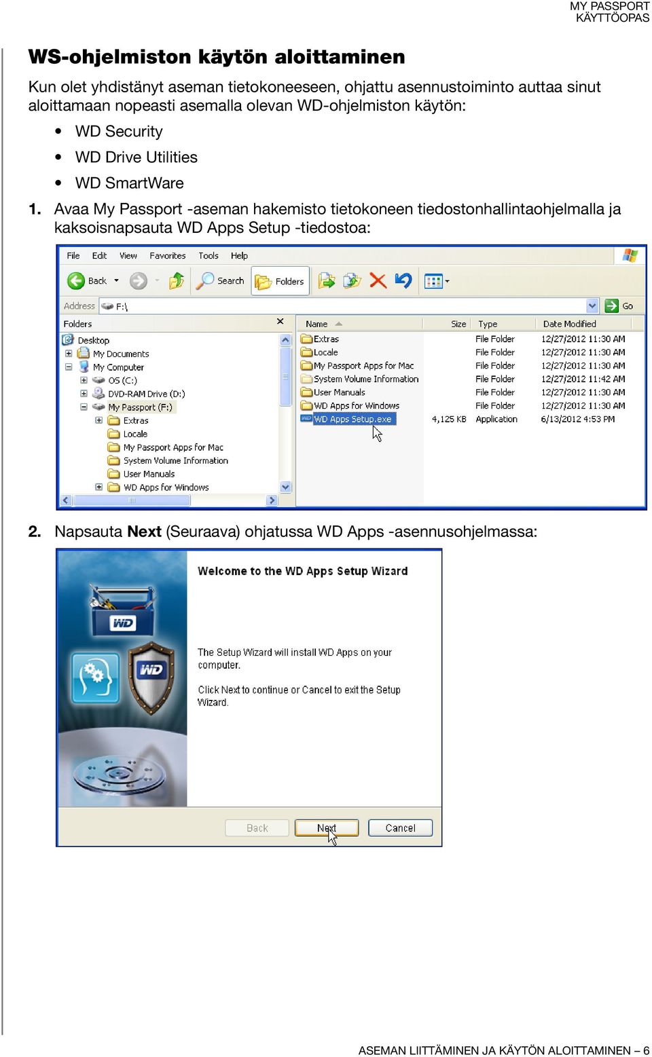The height and width of the screenshot is (1057, 652).
Task: Select System Volume Information in tree
Action: point(176,460)
